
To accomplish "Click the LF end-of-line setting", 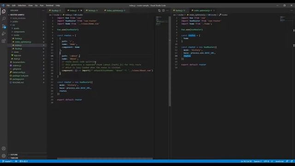I will click(272, 161).
